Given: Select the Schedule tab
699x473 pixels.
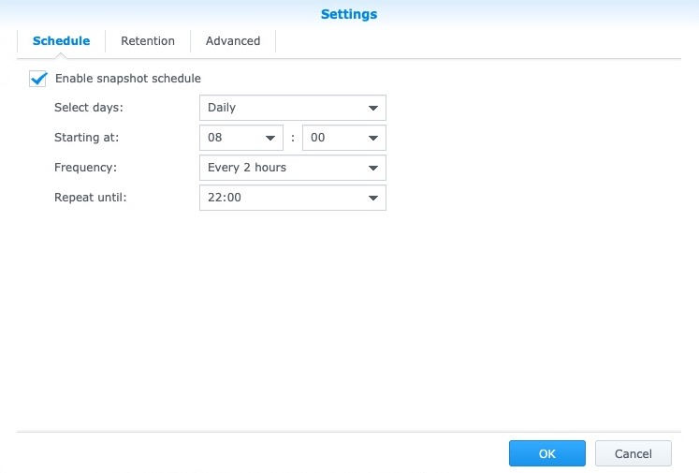Looking at the screenshot, I should (61, 41).
